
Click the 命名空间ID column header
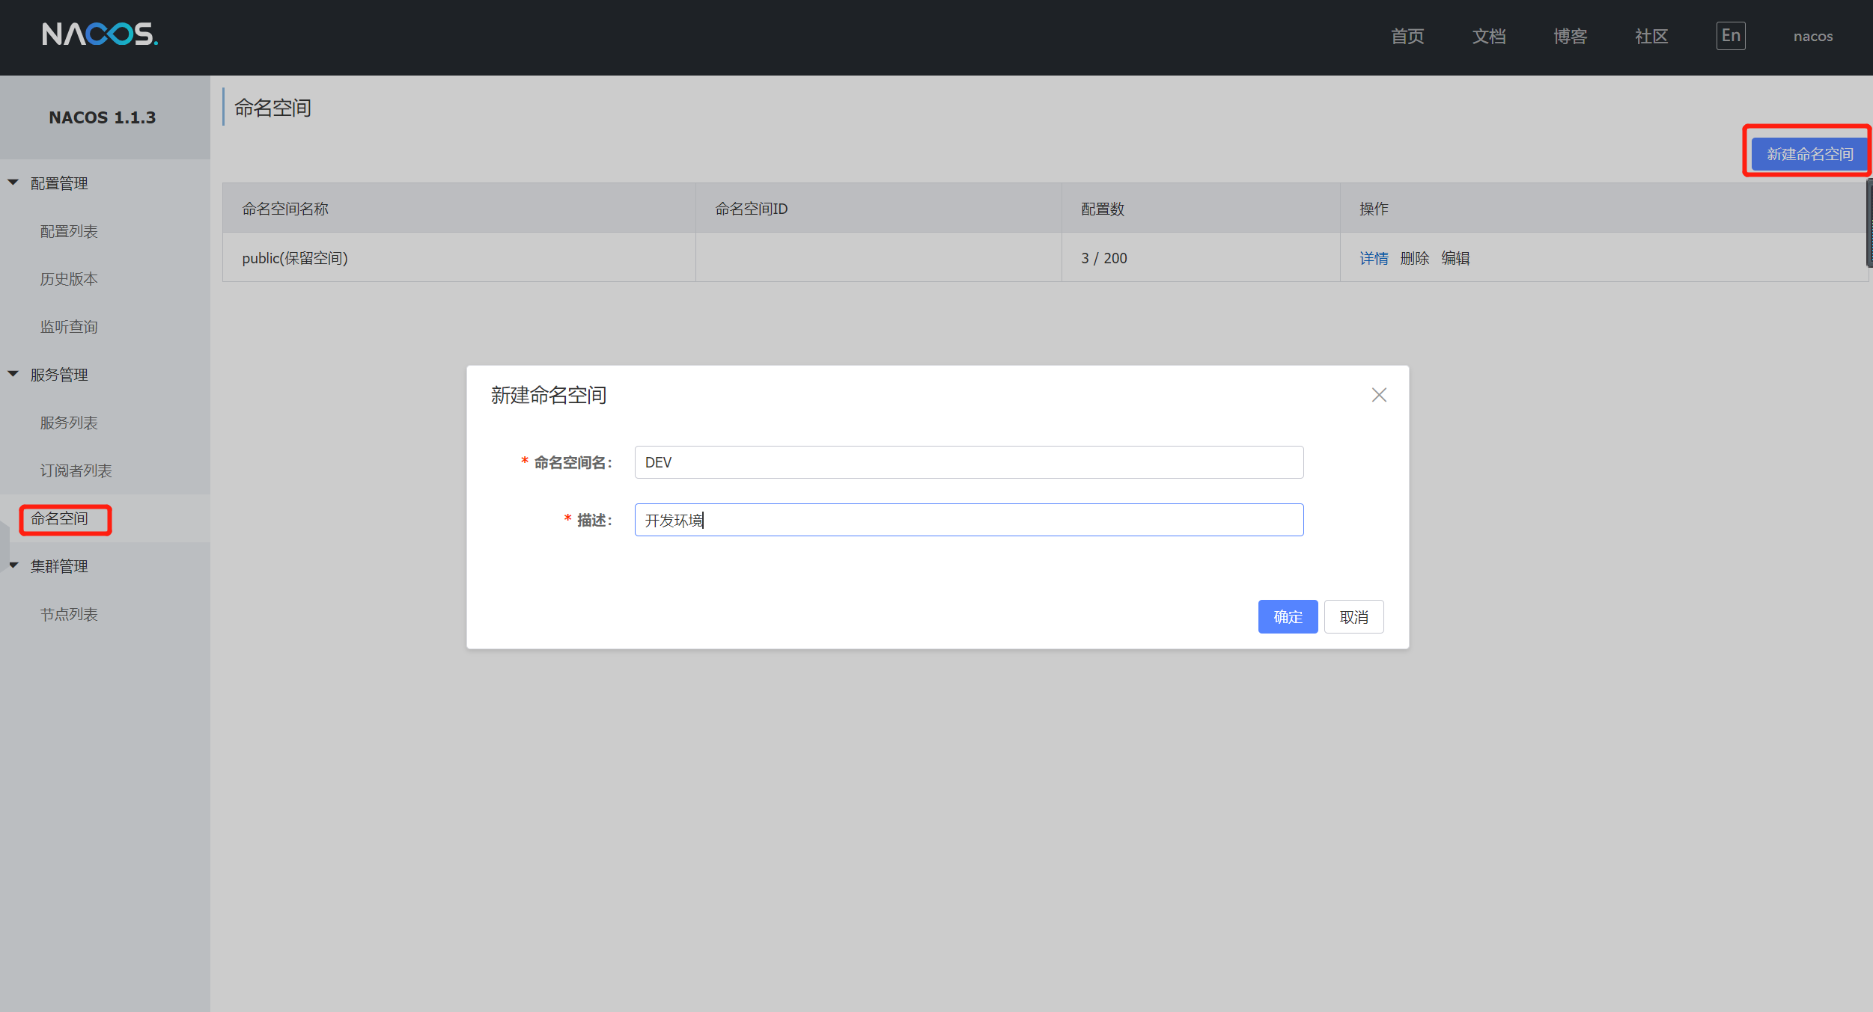click(879, 208)
